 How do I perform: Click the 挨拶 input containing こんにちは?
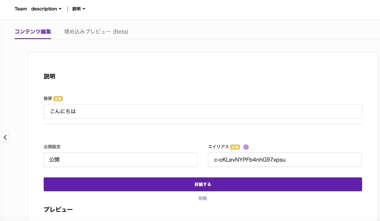(203, 111)
